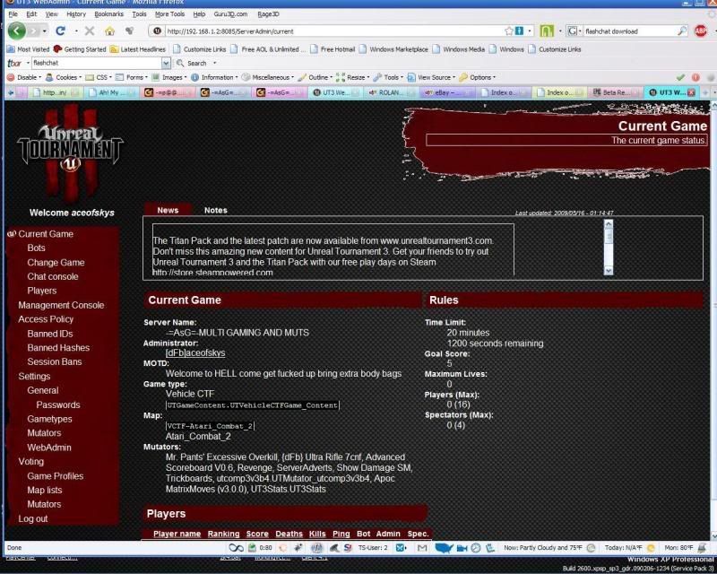Viewport: 717px width, 574px height.
Task: Click the Free Hotmail bookmark
Action: (333, 49)
